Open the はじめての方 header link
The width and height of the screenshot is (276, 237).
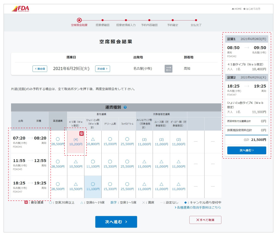click(252, 9)
